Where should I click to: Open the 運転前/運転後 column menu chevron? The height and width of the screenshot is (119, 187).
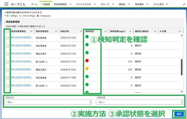tap(155, 31)
